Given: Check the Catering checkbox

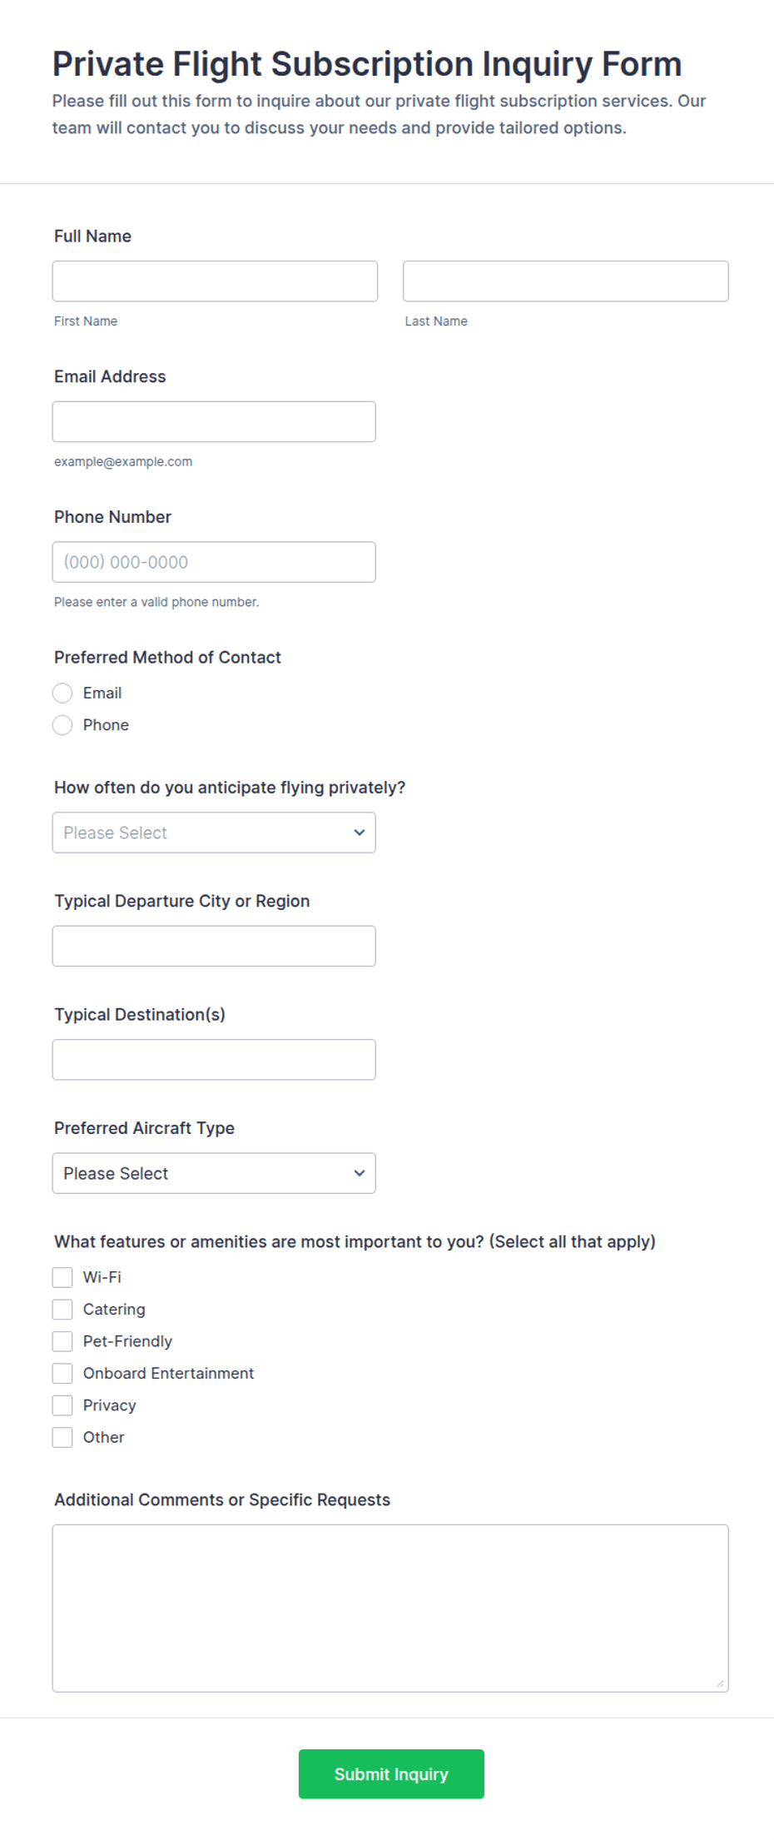Looking at the screenshot, I should [62, 1310].
